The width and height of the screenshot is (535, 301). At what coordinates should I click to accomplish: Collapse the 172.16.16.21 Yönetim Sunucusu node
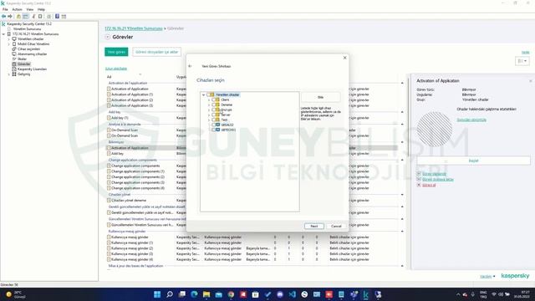pos(3,34)
